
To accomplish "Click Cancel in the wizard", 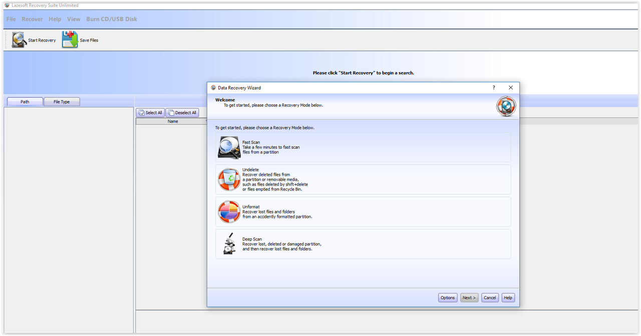I will tap(490, 297).
